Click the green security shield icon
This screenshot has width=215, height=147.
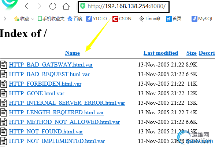point(83,6)
